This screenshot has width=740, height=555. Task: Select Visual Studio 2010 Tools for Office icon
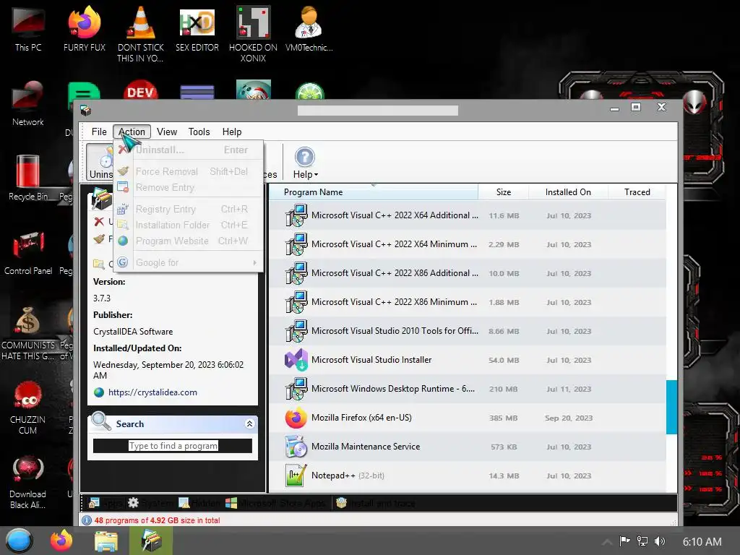296,331
